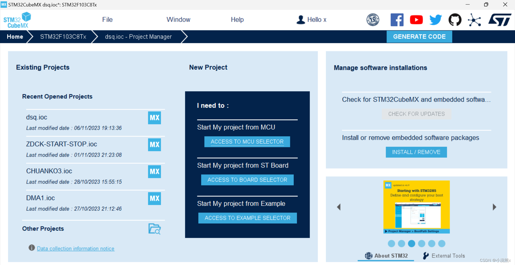Open the File menu
This screenshot has width=515, height=265.
(107, 20)
